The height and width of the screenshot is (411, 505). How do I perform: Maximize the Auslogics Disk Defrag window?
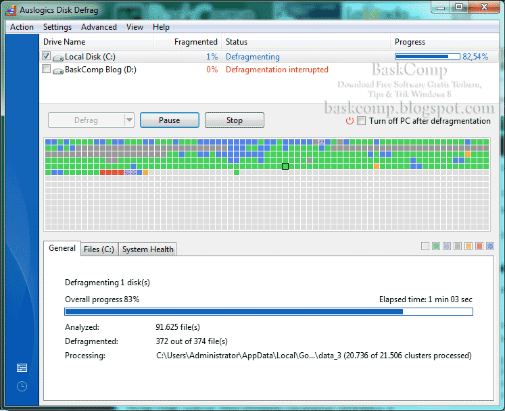click(459, 7)
